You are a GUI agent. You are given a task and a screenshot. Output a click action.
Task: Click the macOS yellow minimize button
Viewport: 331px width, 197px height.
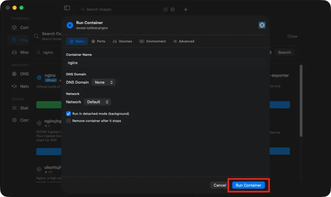pos(15,8)
